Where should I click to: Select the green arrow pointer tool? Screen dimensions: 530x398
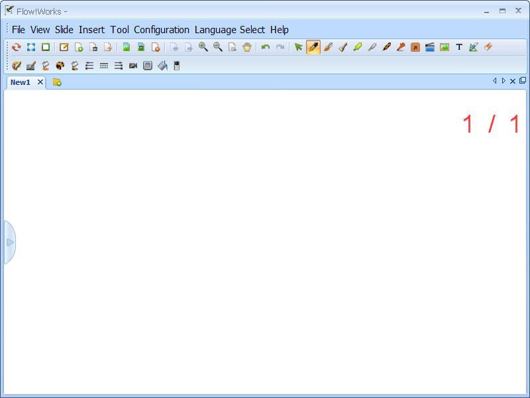[x=298, y=47]
